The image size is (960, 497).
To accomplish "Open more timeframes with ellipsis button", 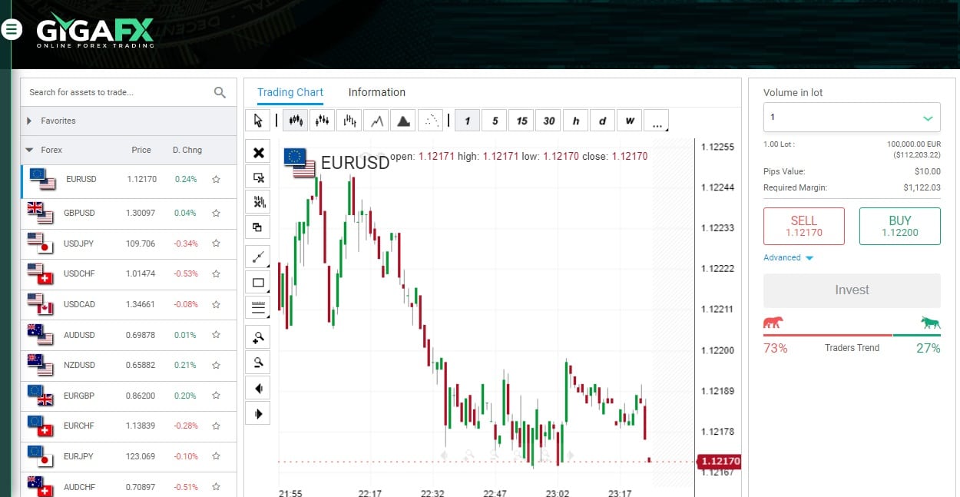I will (656, 121).
